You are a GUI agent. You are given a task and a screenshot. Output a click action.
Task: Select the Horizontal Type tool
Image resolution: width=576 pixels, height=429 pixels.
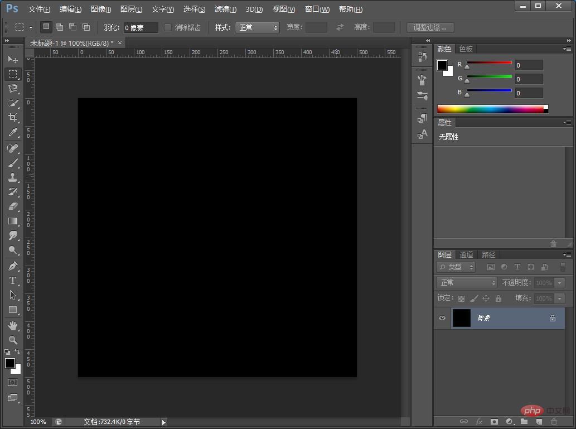13,281
